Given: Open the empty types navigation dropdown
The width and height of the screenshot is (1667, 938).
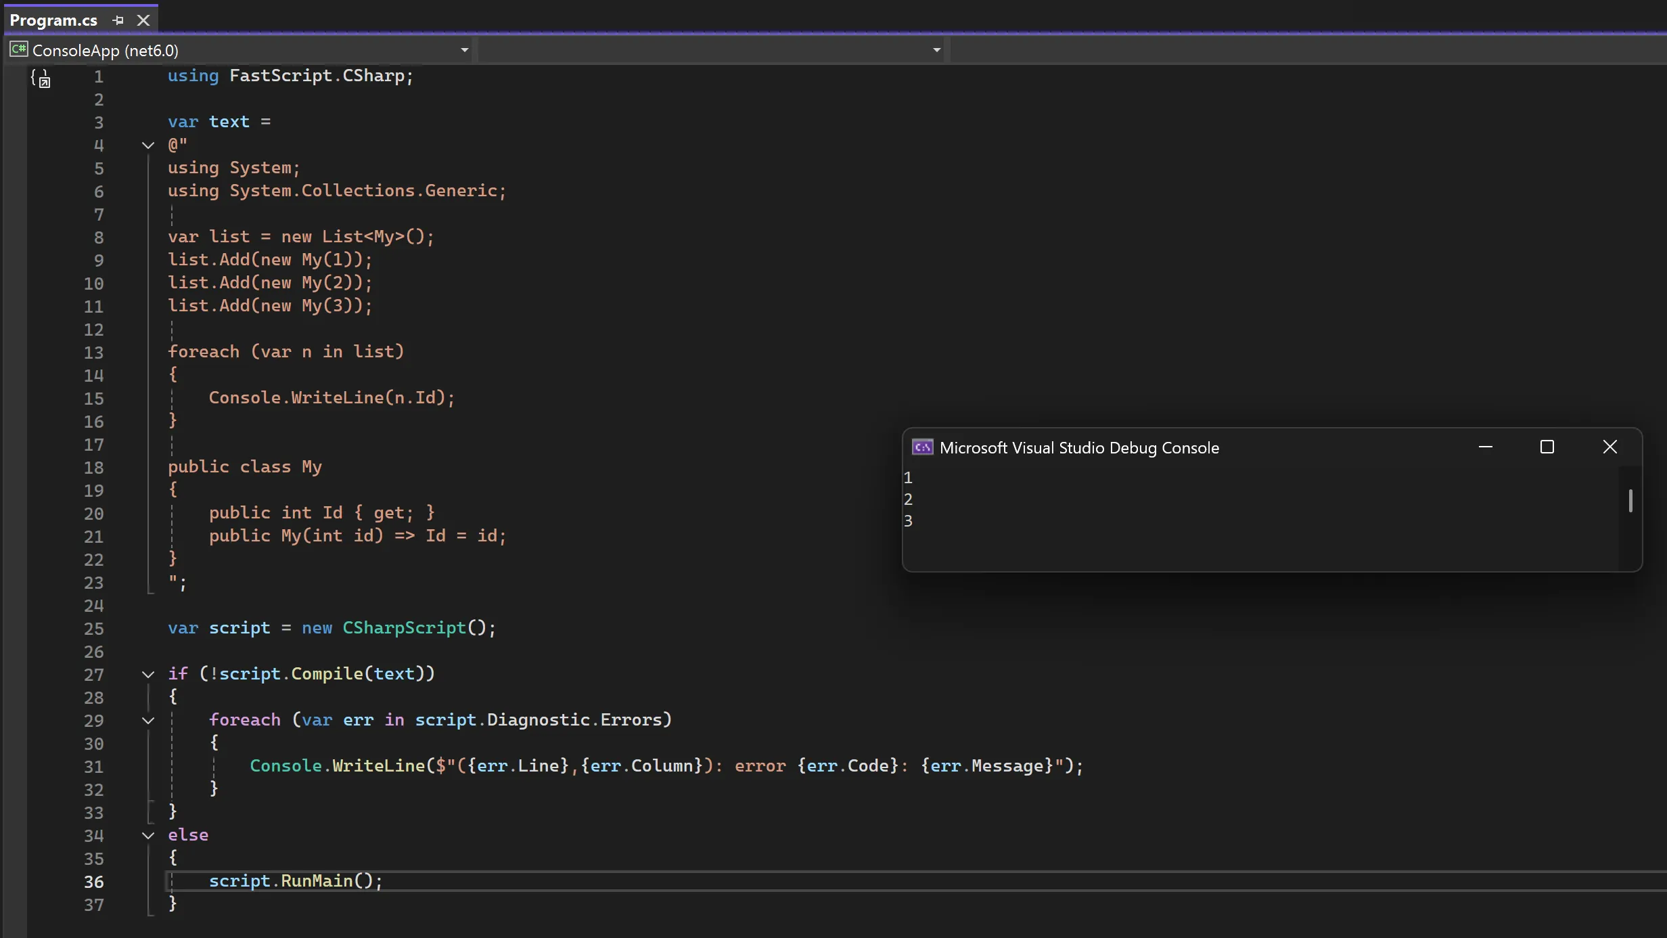Looking at the screenshot, I should (936, 50).
